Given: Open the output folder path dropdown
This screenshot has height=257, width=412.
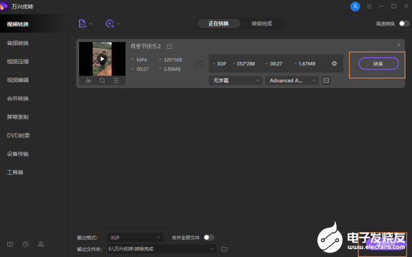Looking at the screenshot, I should point(162,249).
